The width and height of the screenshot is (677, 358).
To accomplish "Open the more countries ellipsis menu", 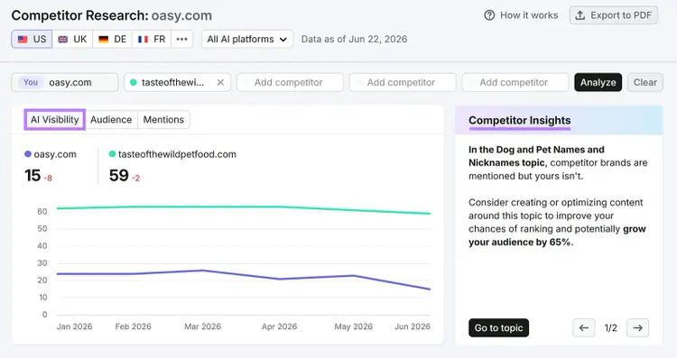I will tap(181, 40).
